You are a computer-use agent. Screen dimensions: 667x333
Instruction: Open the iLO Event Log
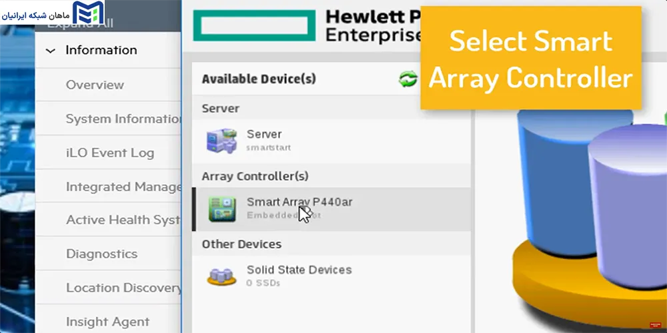pos(110,153)
